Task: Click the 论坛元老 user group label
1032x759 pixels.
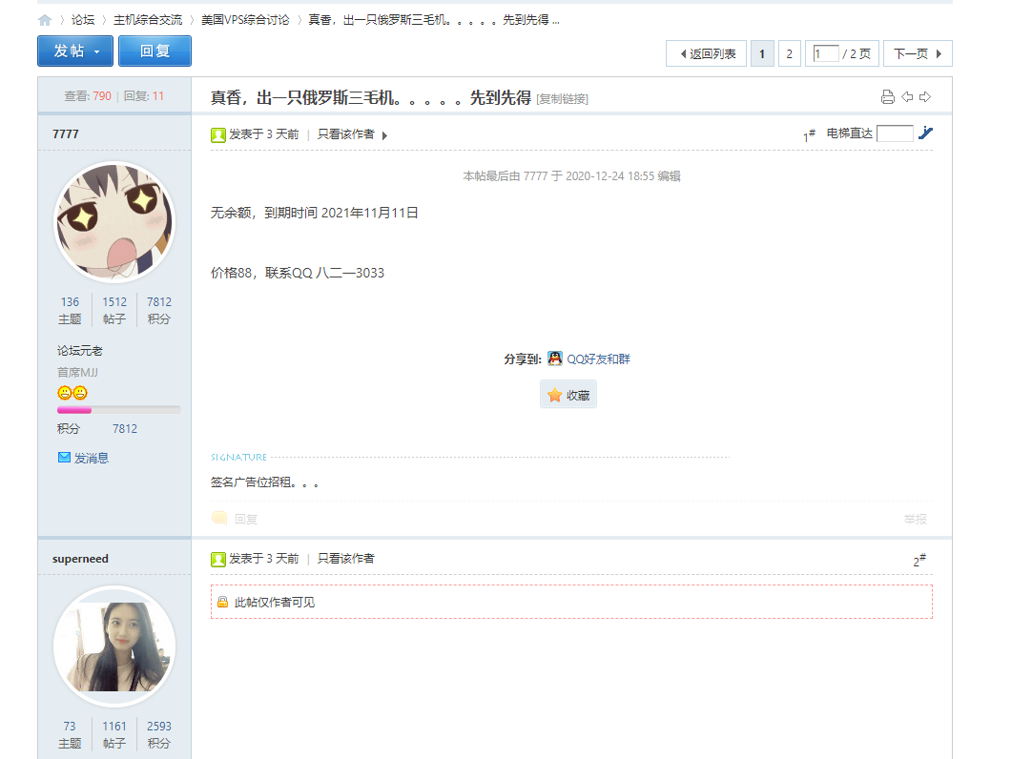Action: (79, 351)
